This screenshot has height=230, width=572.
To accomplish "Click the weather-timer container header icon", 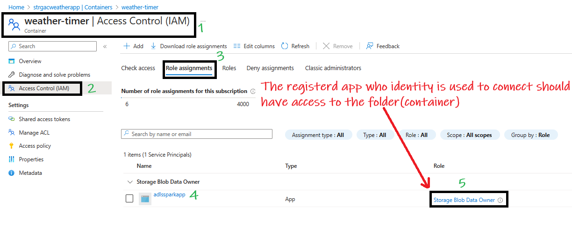I will 14,24.
